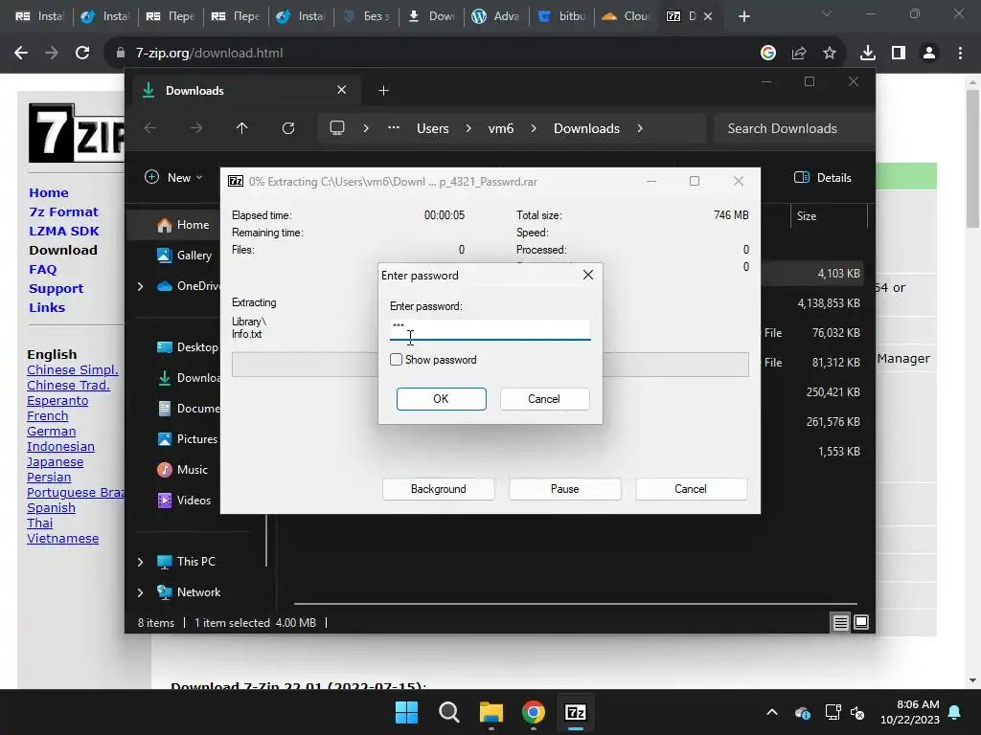Open Music in Explorer sidebar
The image size is (981, 735).
tap(183, 469)
